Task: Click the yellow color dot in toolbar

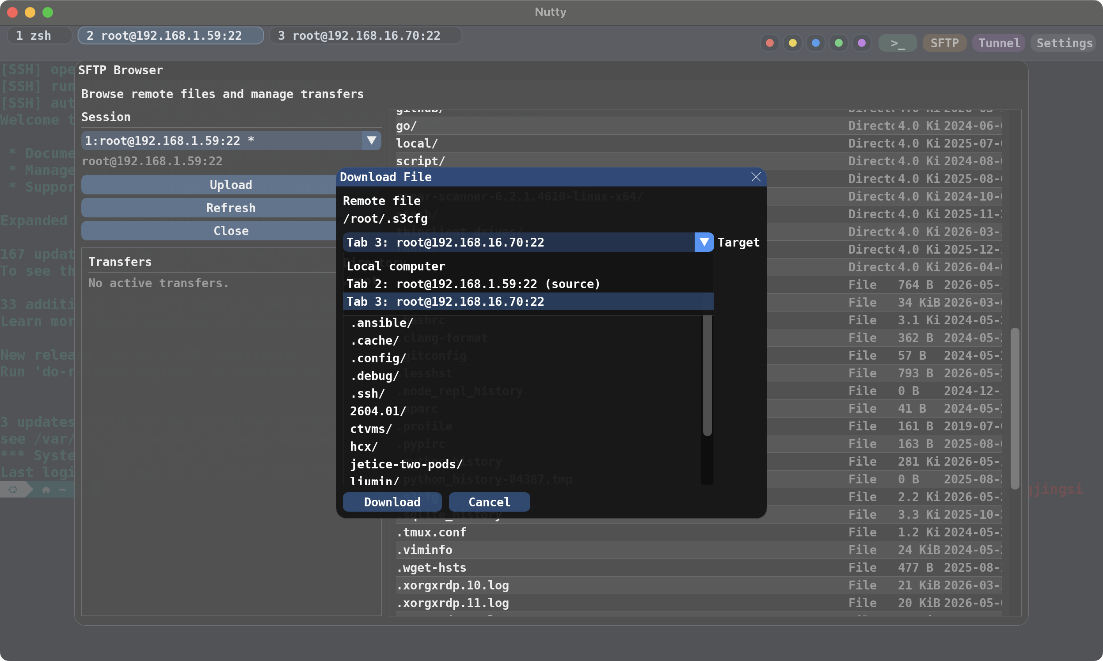Action: [792, 43]
